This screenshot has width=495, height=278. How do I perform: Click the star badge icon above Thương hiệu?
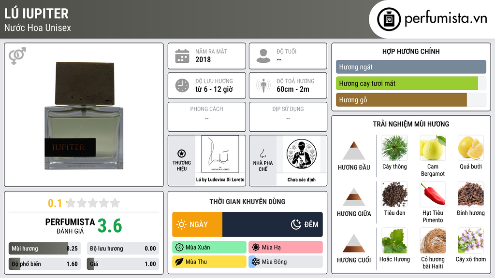click(x=182, y=153)
